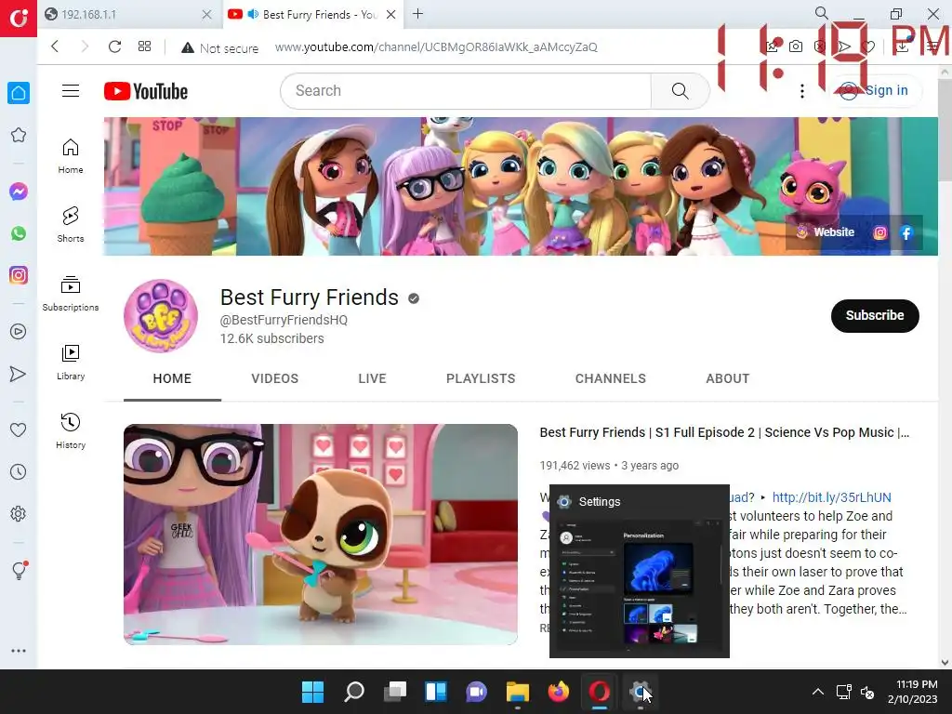This screenshot has width=952, height=714.
Task: Open the channel's Instagram banner link
Action: coord(879,232)
